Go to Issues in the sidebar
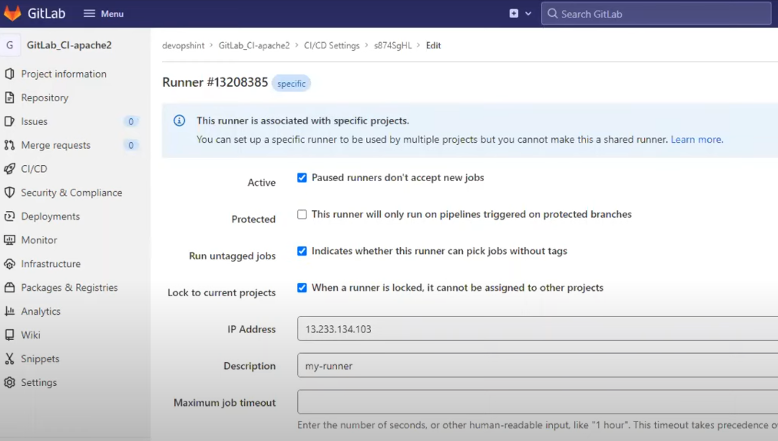This screenshot has height=441, width=778. coord(34,121)
